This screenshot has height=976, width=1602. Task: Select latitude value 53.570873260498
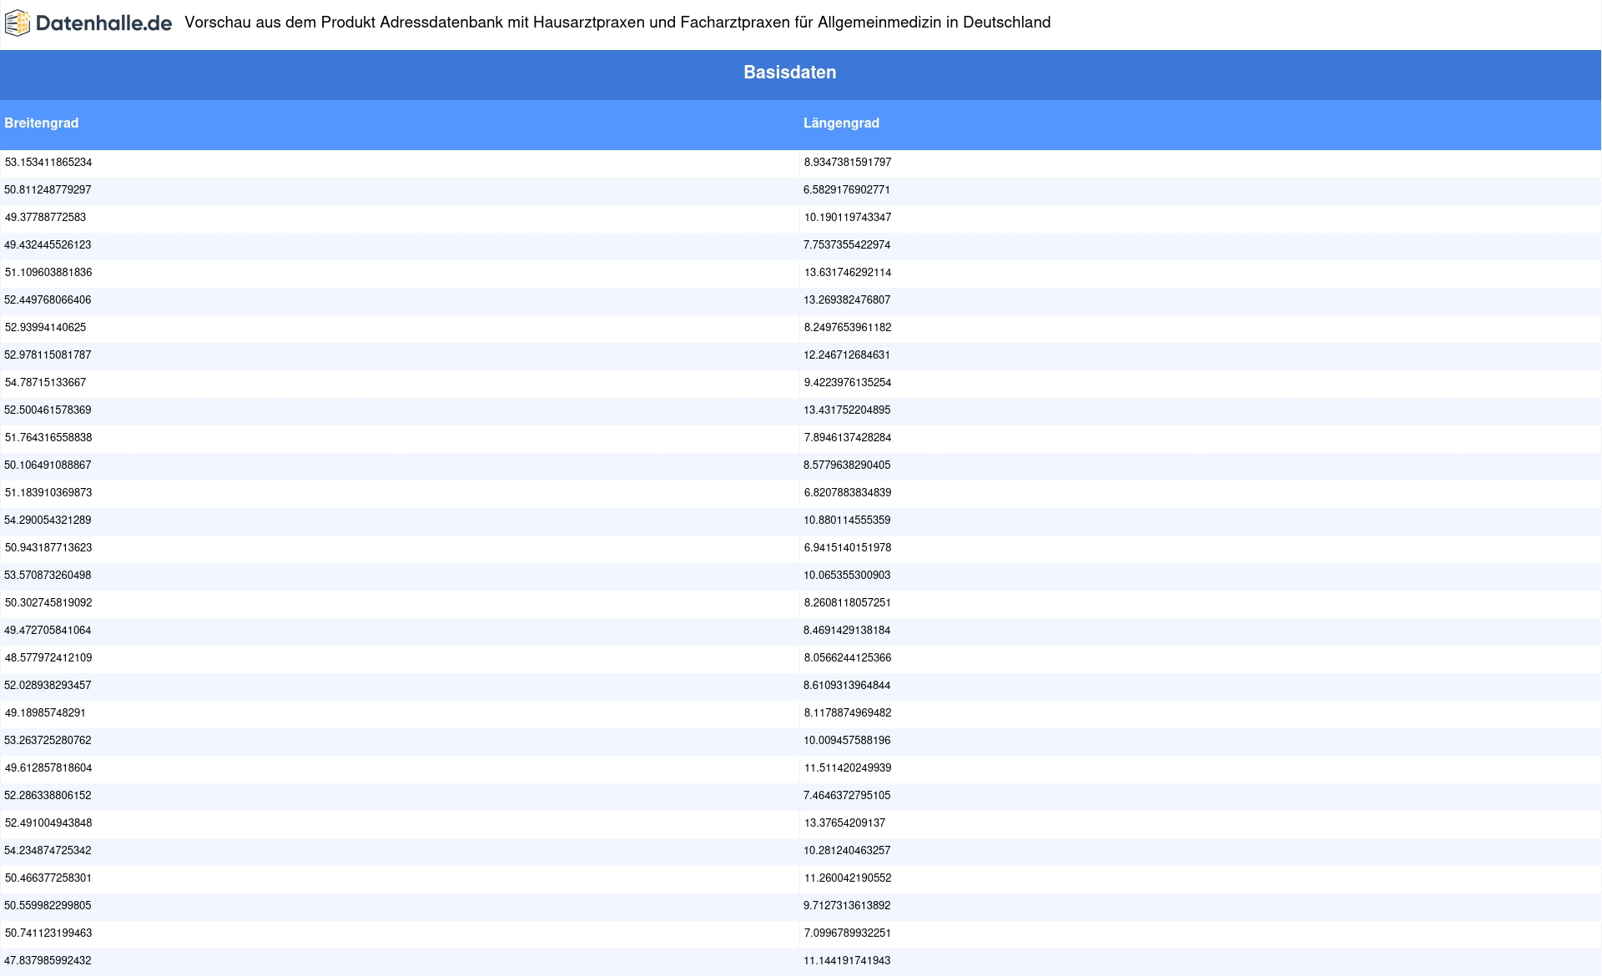coord(48,576)
